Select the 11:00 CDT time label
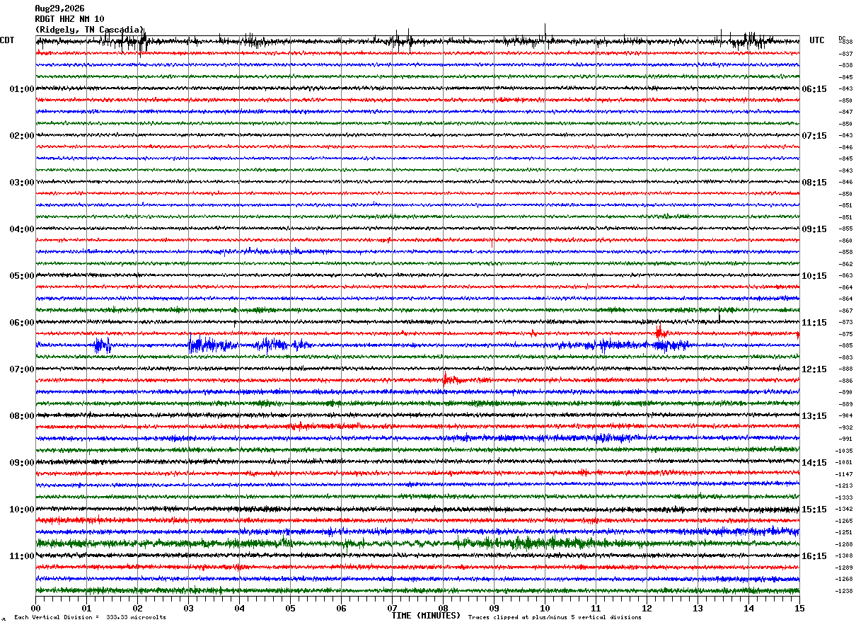 [22, 556]
